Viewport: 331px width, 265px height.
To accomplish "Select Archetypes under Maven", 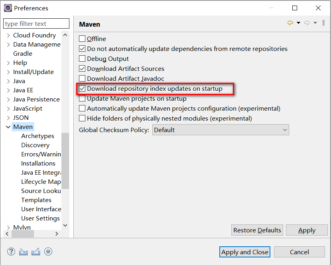I will pos(37,136).
